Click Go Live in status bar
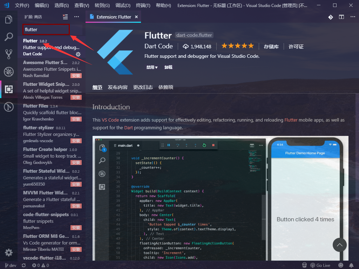The height and width of the screenshot is (269, 359). pos(320,265)
